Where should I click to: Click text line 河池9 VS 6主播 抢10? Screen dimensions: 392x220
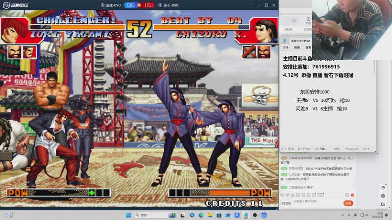tap(321, 109)
